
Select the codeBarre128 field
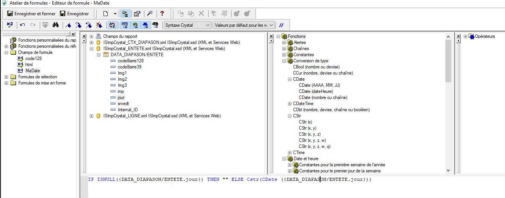pos(131,61)
